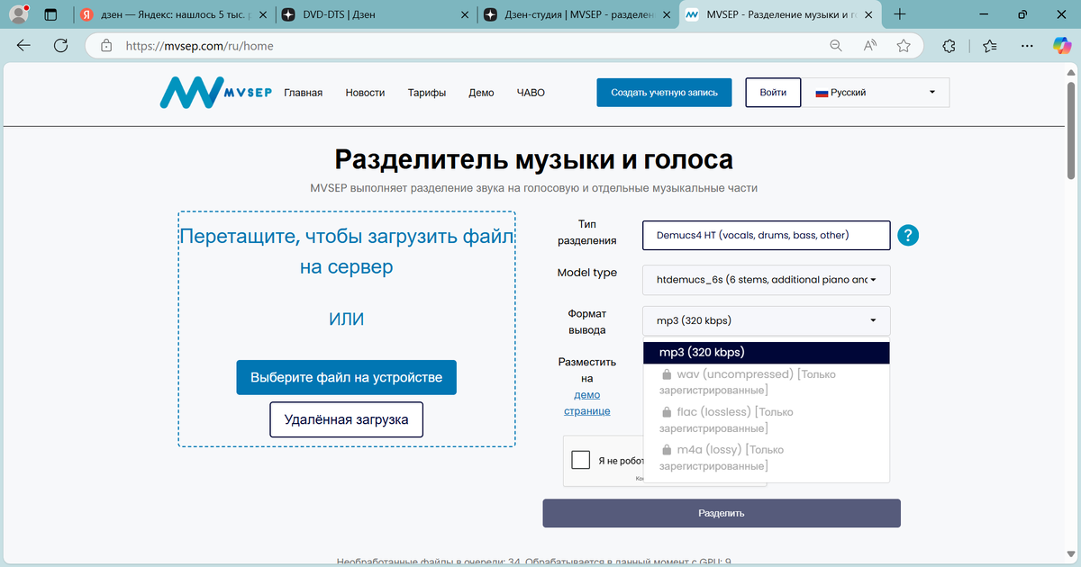Click the file drop zone area
Viewport: 1081px width, 567px height.
pos(347,328)
